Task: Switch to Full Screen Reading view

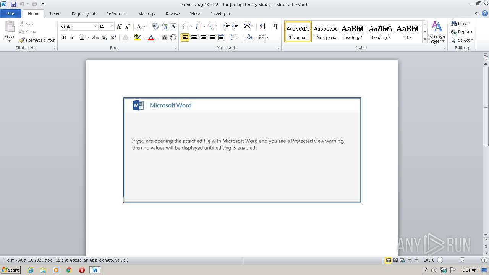Action: tap(395, 260)
